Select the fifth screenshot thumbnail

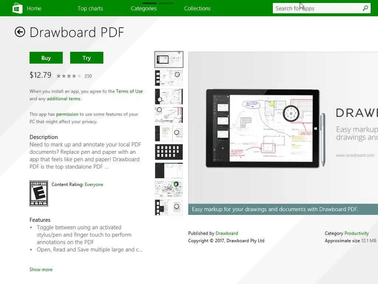(x=169, y=133)
